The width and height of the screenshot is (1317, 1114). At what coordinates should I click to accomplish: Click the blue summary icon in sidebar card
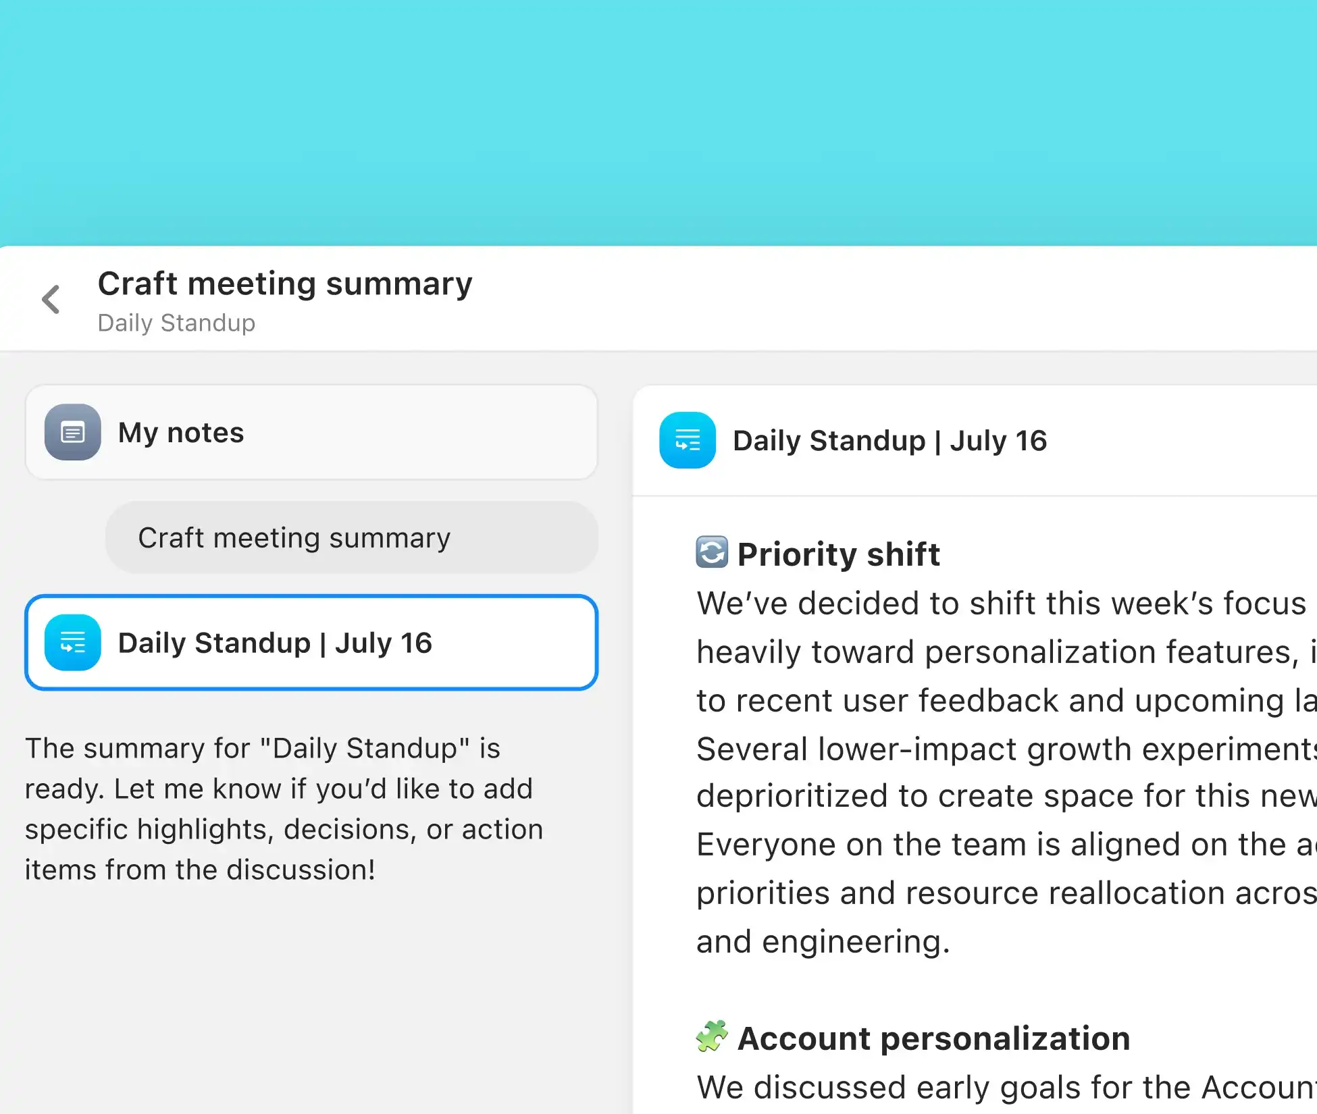[73, 642]
